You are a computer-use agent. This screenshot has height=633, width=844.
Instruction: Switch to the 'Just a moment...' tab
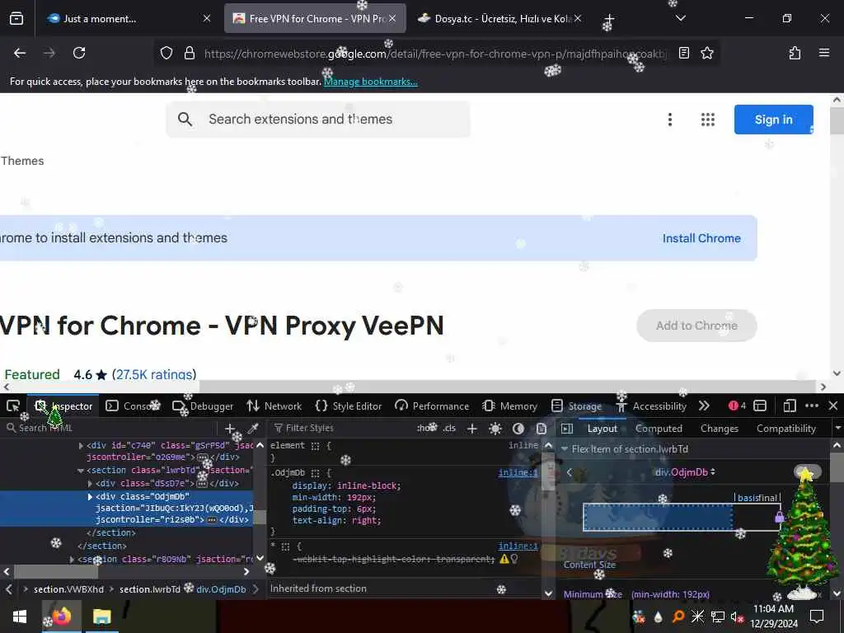pyautogui.click(x=128, y=18)
